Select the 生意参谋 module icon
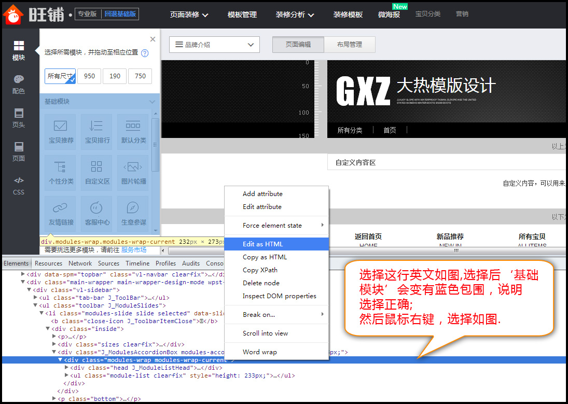This screenshot has width=568, height=404. tap(133, 214)
